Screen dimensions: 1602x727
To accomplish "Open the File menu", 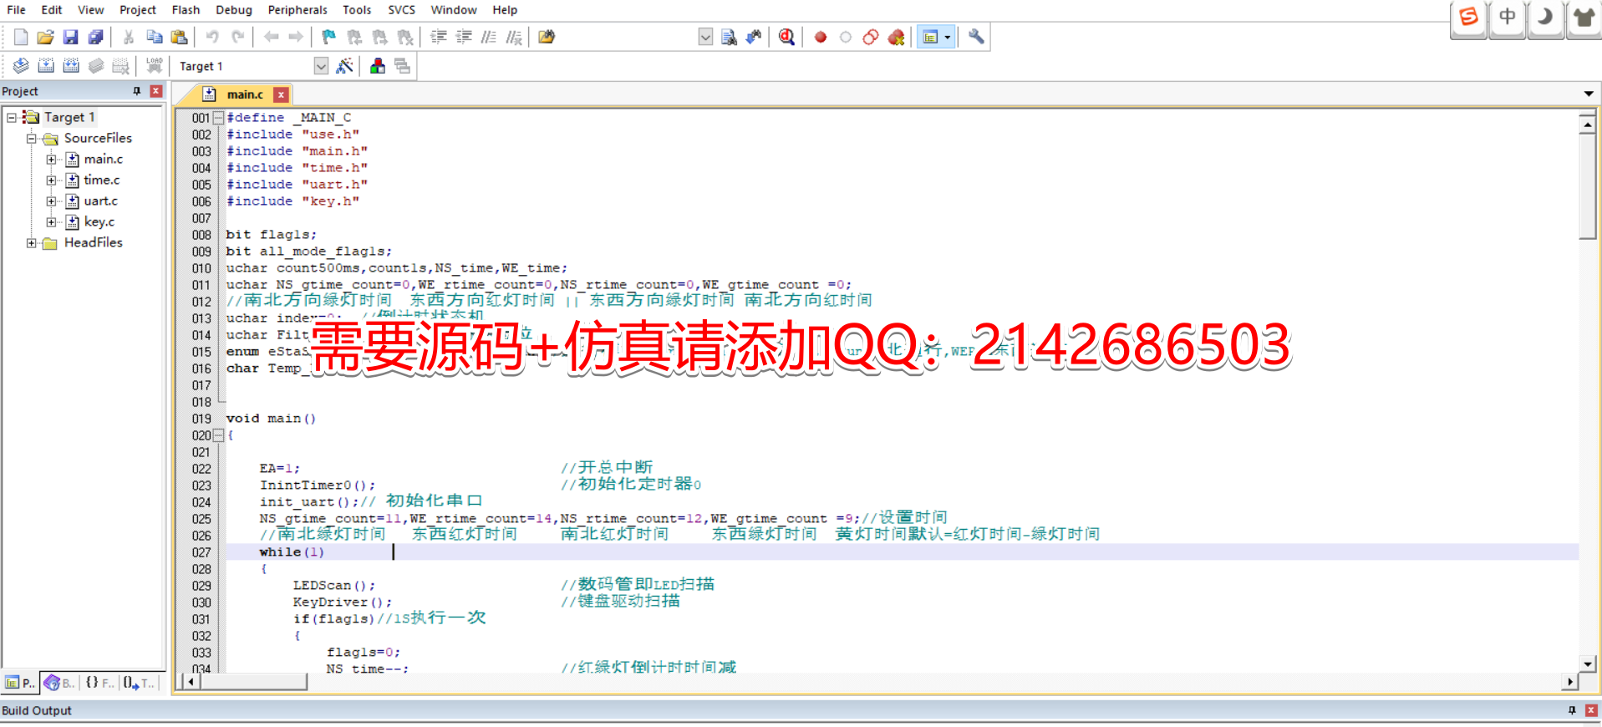I will [x=16, y=10].
